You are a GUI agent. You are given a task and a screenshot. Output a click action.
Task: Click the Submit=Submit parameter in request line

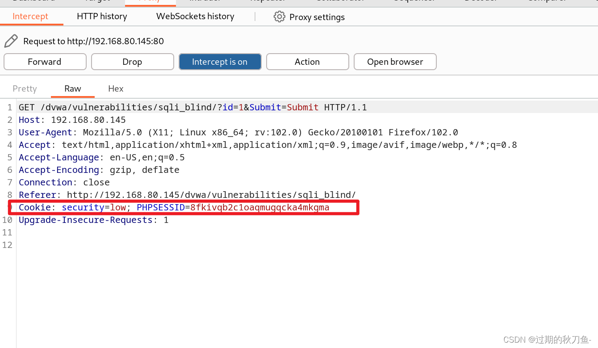click(x=284, y=107)
